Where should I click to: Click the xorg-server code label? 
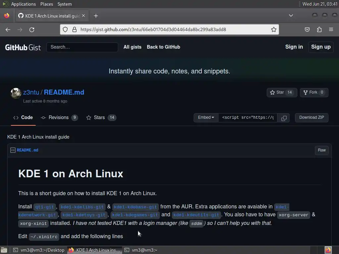[x=293, y=215]
